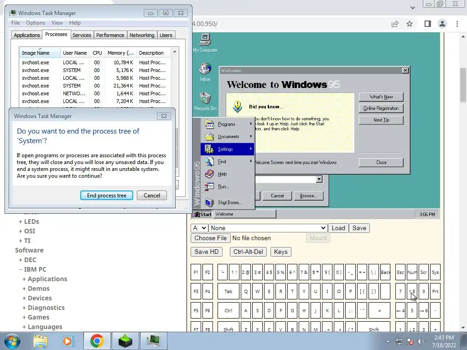Click the Save HD button
467x350 pixels.
(207, 252)
